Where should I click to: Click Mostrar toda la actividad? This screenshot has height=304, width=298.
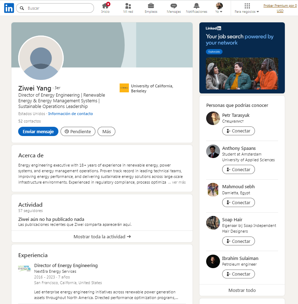pos(102,237)
